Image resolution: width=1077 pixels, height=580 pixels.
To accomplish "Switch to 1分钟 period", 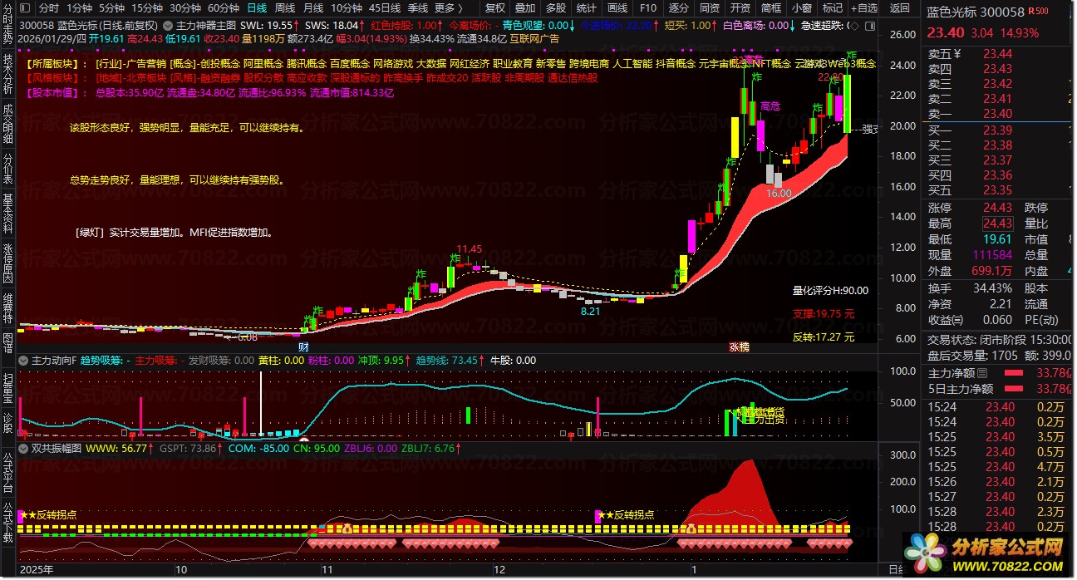I will point(80,7).
